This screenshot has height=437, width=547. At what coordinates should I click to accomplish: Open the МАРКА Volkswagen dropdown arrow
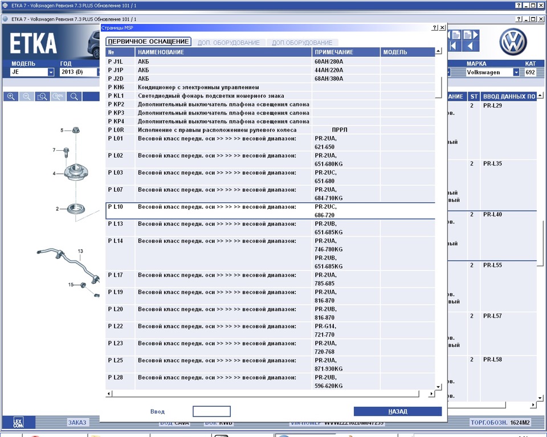[x=516, y=72]
